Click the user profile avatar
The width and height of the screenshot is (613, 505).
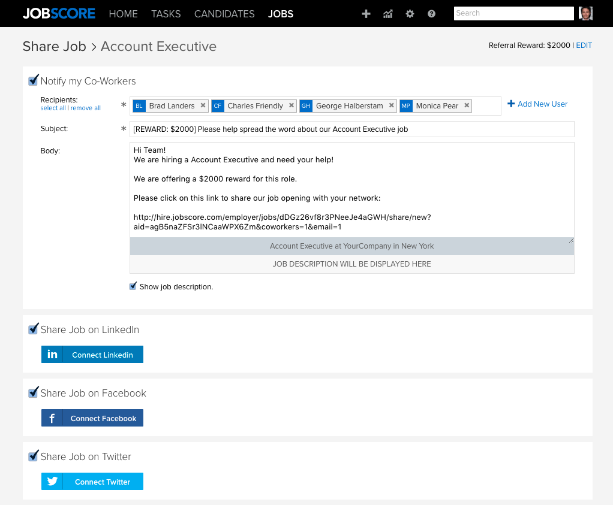click(585, 13)
